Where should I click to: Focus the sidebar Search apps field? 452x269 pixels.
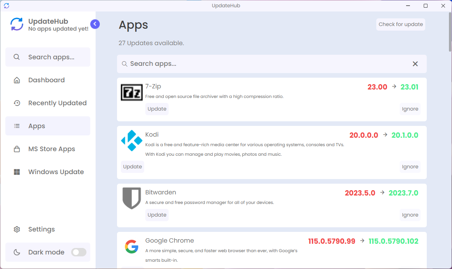point(48,57)
